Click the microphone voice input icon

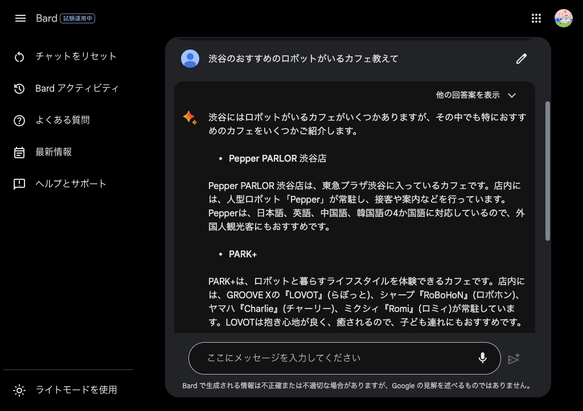(482, 358)
